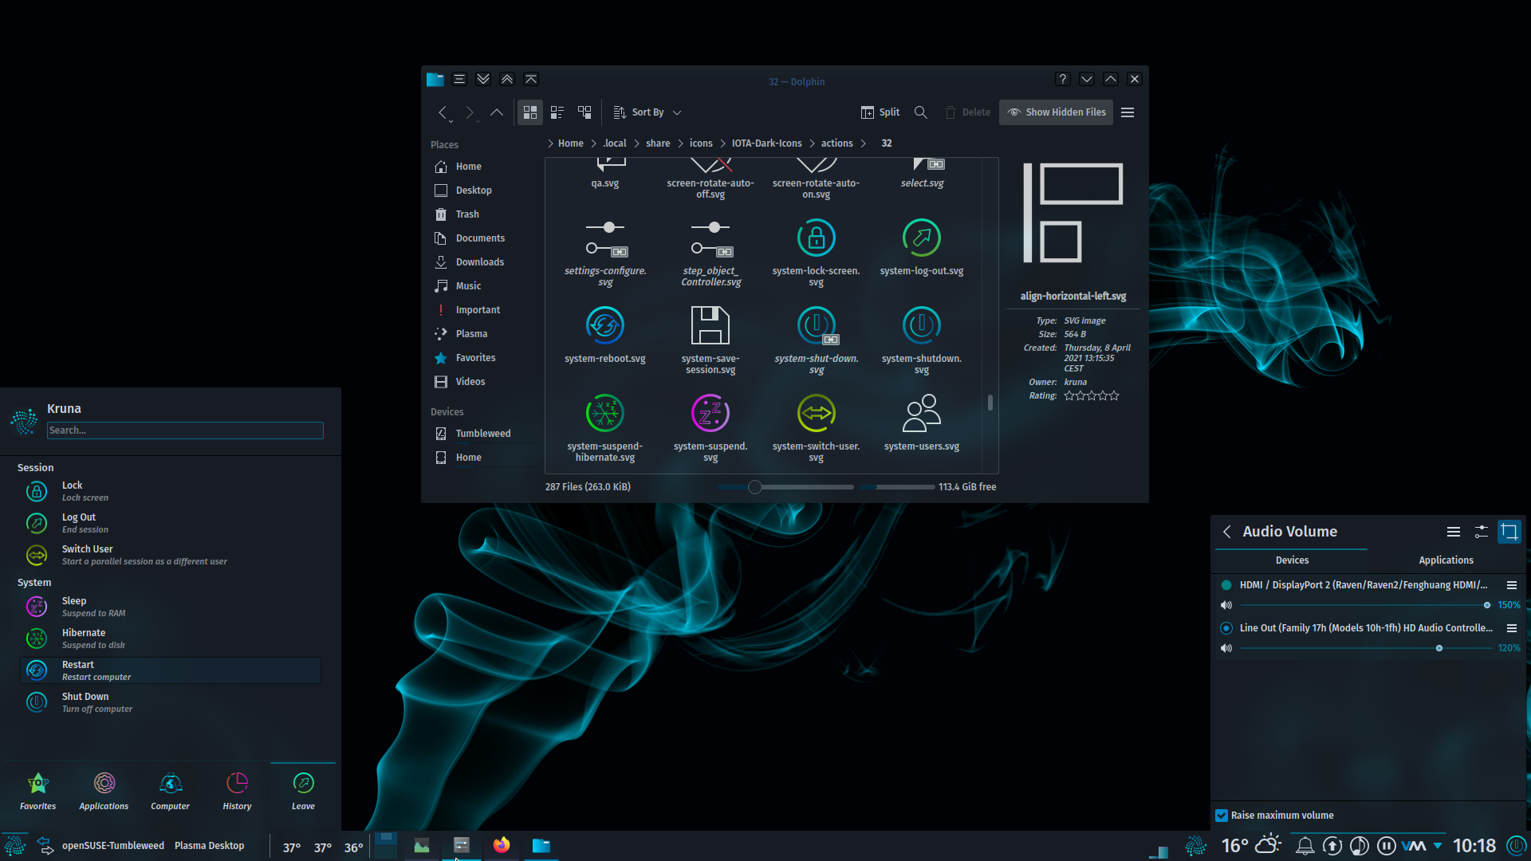Open the Sort By dropdown
The height and width of the screenshot is (861, 1531).
pyautogui.click(x=647, y=112)
